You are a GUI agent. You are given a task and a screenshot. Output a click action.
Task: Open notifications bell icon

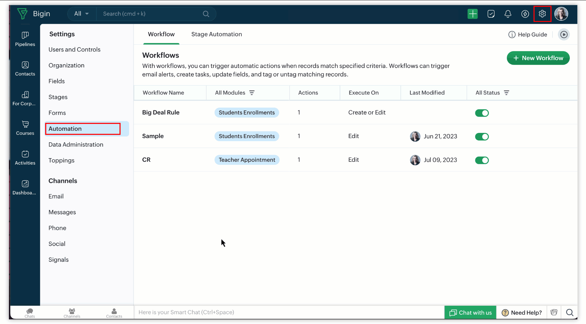click(x=508, y=14)
